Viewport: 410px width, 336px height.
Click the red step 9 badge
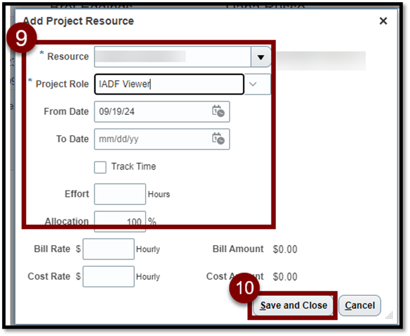click(22, 39)
